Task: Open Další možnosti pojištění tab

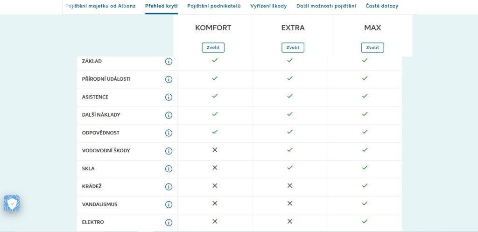Action: pos(326,6)
